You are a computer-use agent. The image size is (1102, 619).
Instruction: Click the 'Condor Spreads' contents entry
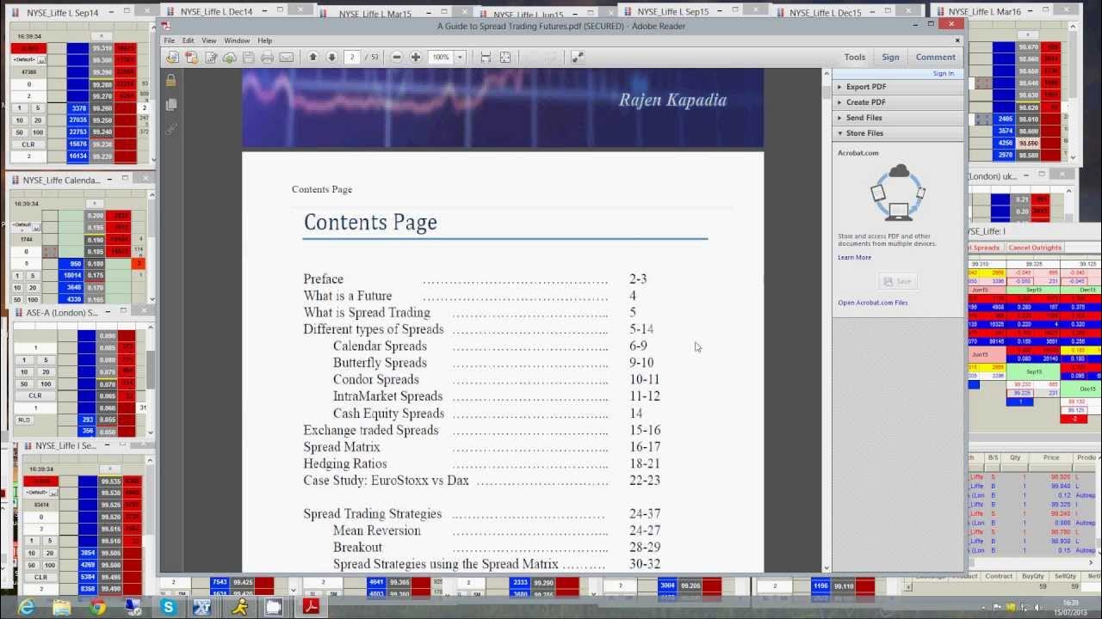pos(376,380)
